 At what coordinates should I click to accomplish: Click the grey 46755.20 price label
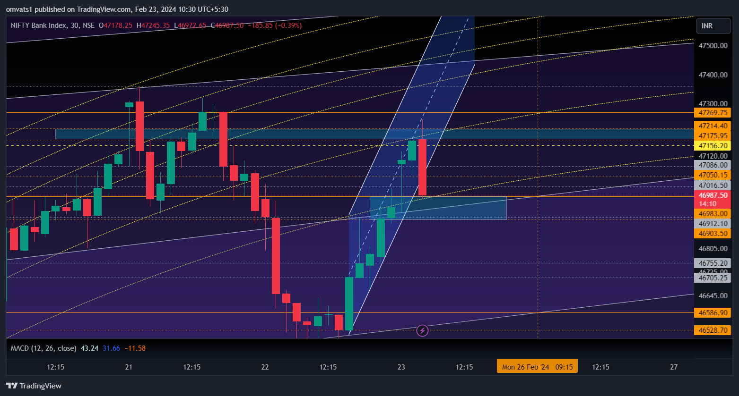[x=713, y=263]
